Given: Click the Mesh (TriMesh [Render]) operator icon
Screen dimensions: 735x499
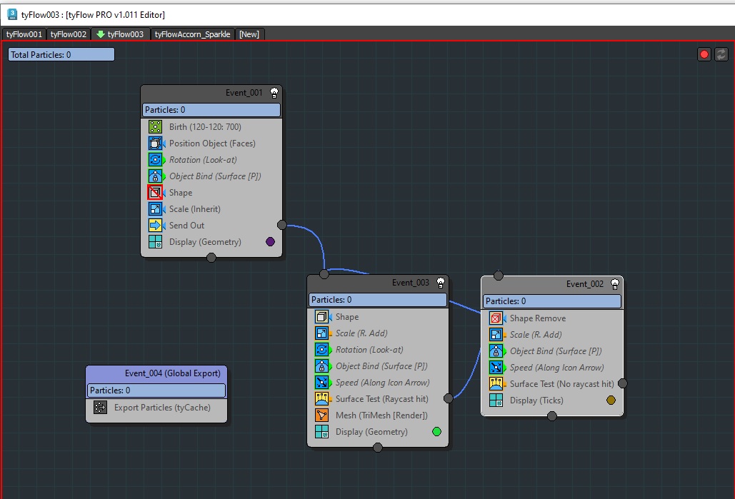Looking at the screenshot, I should [x=321, y=415].
